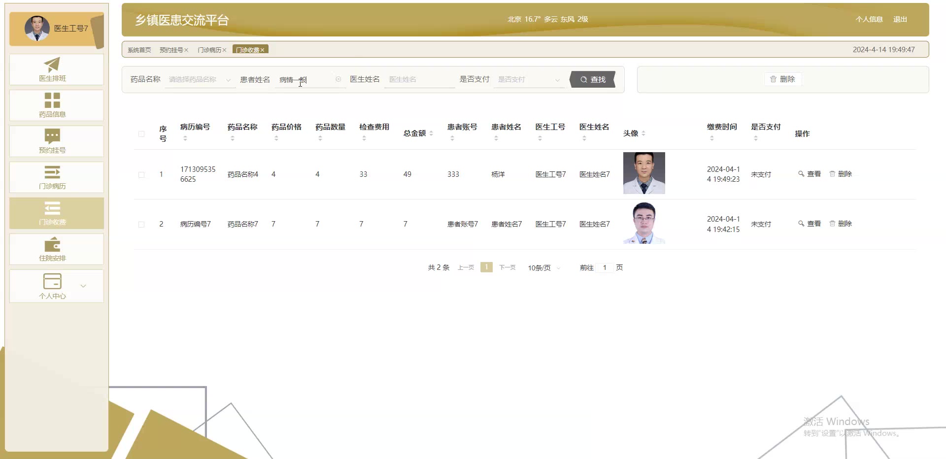Sort table by 总金额 column

[431, 133]
